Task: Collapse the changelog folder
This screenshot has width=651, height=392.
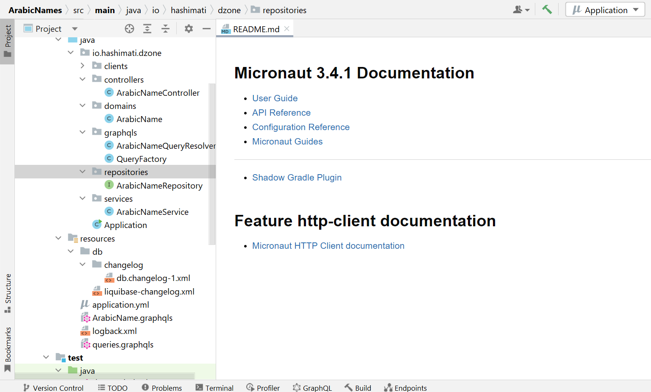Action: (83, 264)
